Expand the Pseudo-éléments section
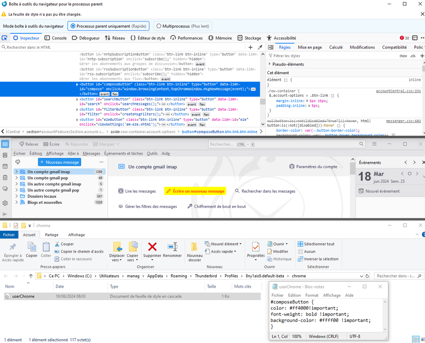425x343 pixels. coord(269,64)
